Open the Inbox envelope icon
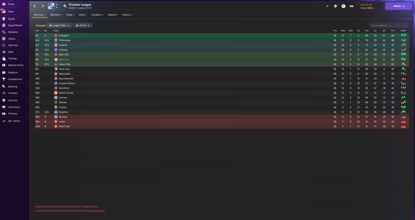The height and width of the screenshot is (220, 415). pos(4,11)
